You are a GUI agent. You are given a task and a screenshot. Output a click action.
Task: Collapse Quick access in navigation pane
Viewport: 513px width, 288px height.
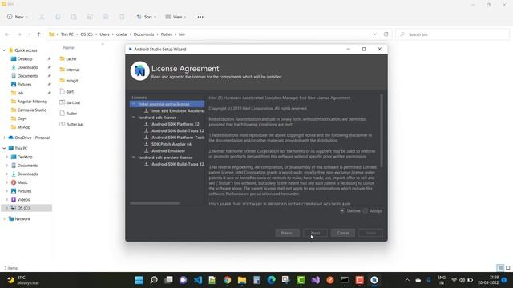coord(4,50)
